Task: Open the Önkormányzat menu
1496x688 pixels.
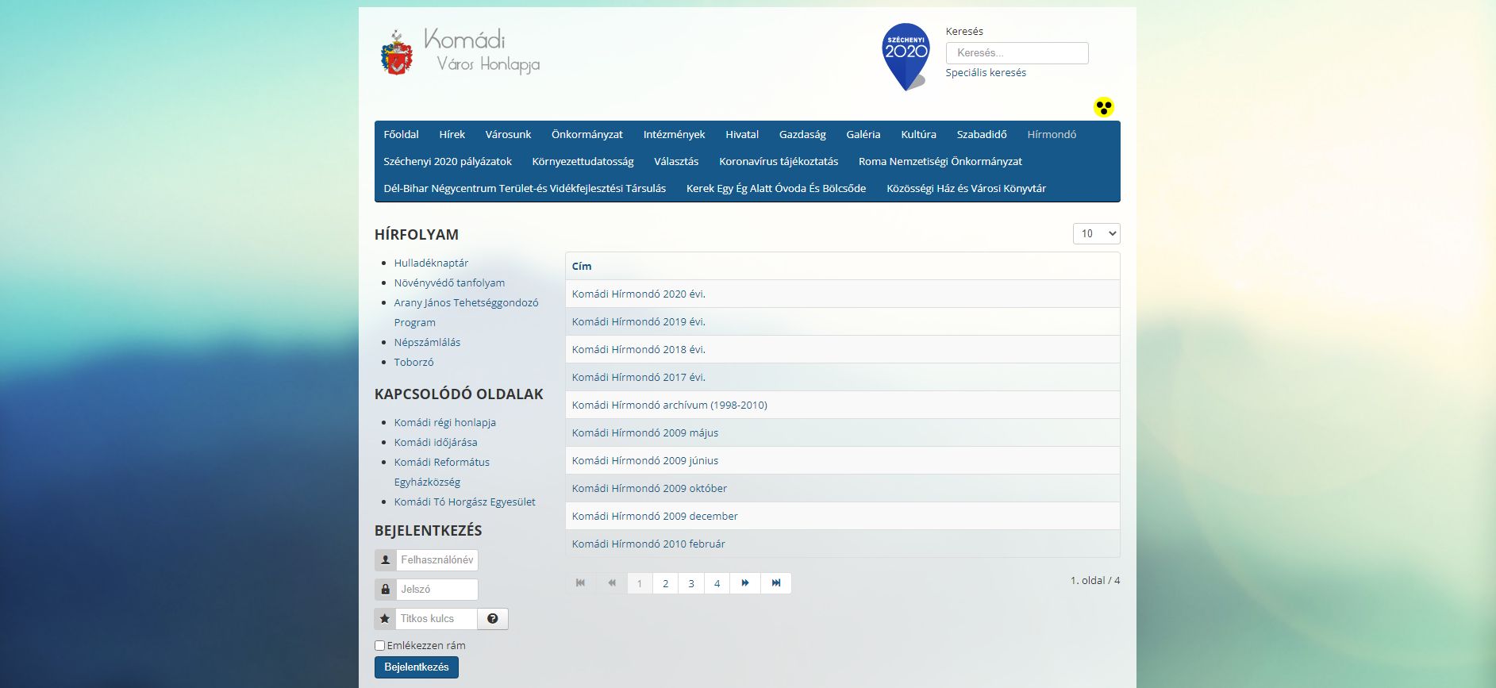Action: [x=587, y=135]
